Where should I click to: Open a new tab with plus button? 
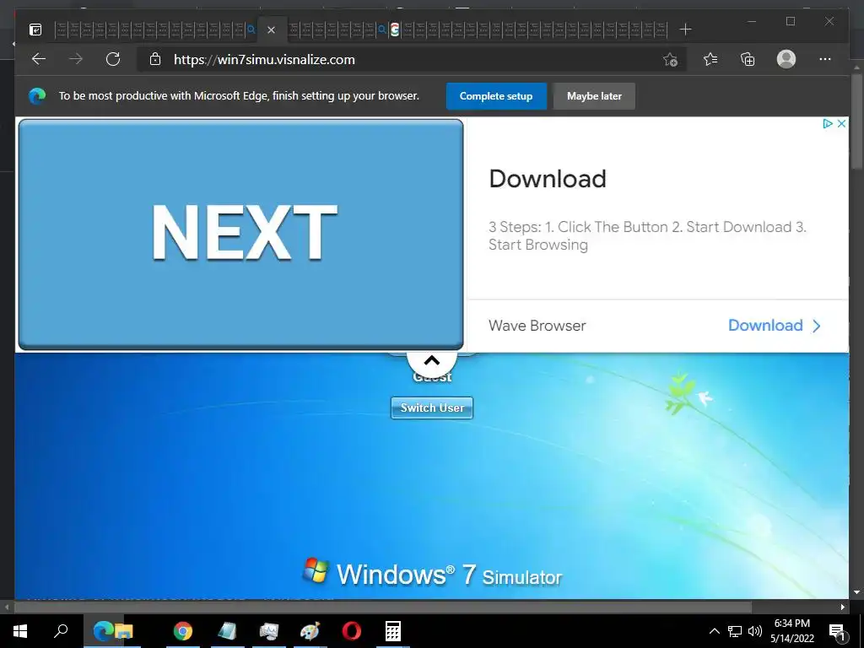(x=685, y=30)
